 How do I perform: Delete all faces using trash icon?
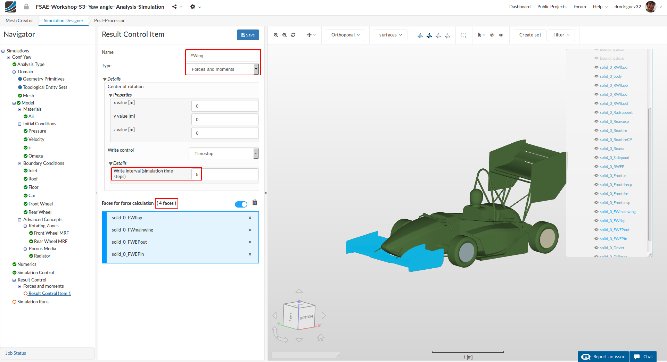(x=255, y=203)
